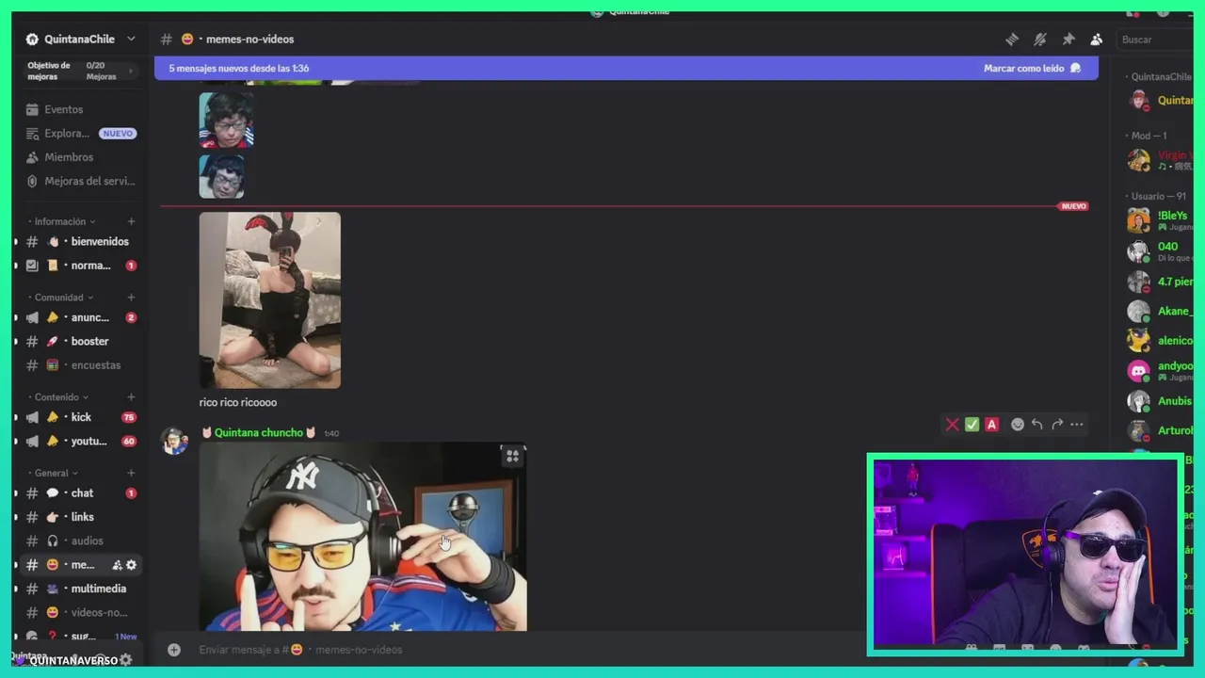Open the Akane member entry
The image size is (1205, 678).
[1160, 312]
